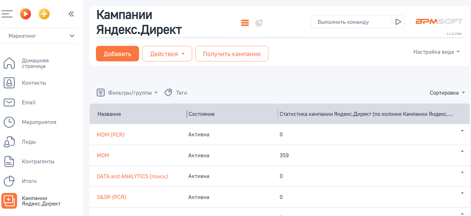
Task: Select the Лиды menu label
Action: tap(29, 142)
